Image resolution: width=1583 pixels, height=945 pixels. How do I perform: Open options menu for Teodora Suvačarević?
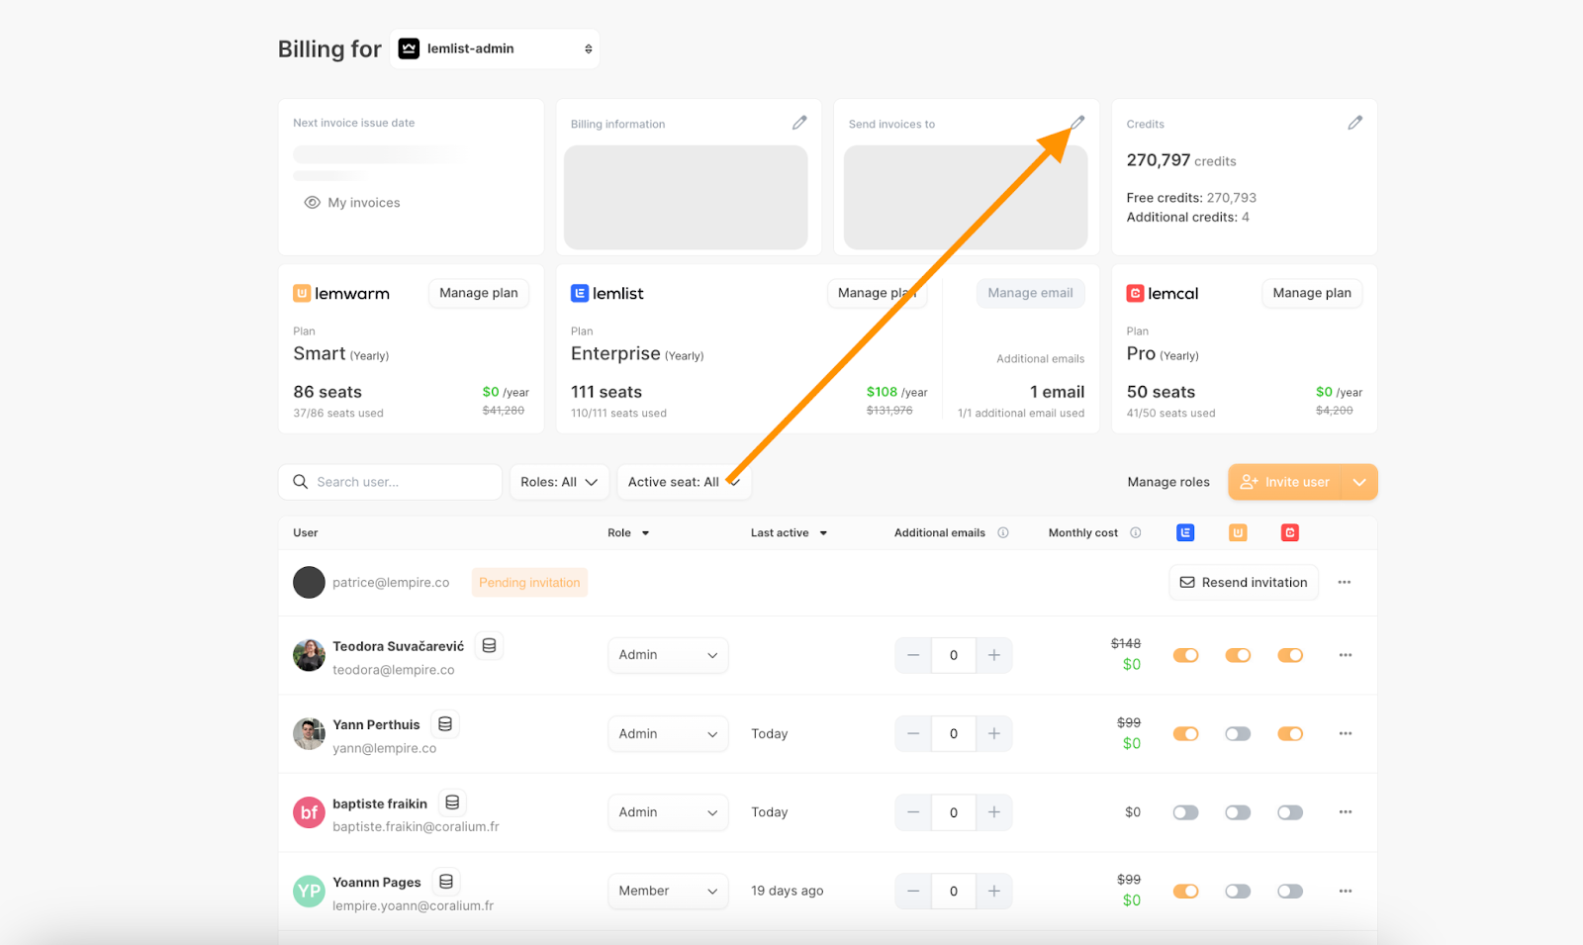click(1345, 655)
